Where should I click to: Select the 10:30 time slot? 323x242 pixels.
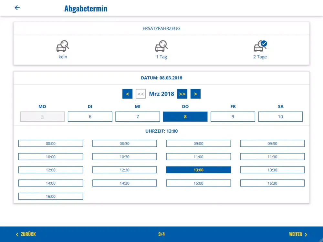[x=125, y=156]
